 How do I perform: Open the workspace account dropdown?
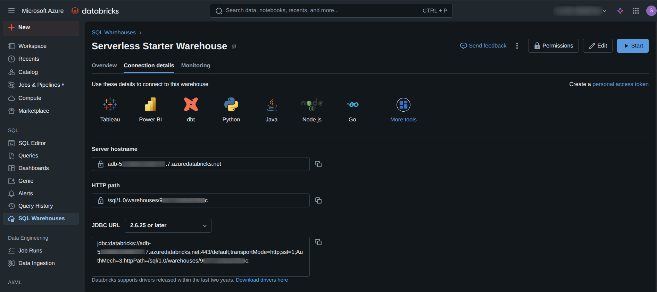click(x=580, y=11)
